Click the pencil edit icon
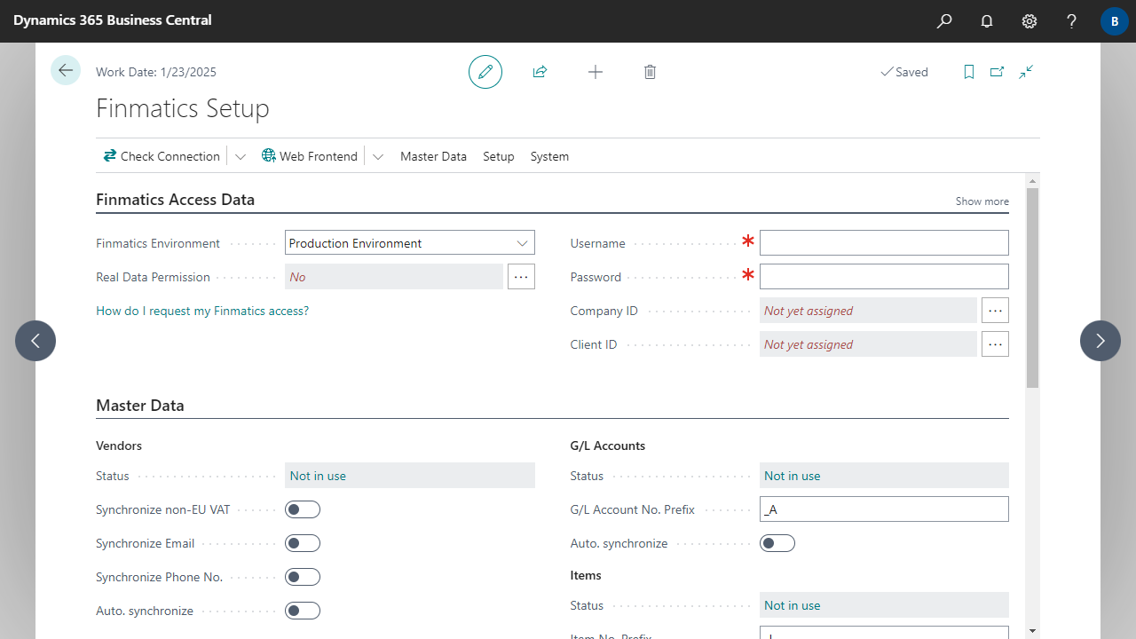The height and width of the screenshot is (639, 1136). [x=485, y=72]
